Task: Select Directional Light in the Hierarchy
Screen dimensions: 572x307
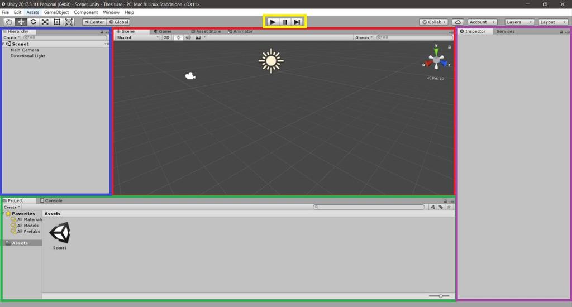Action: click(x=28, y=56)
